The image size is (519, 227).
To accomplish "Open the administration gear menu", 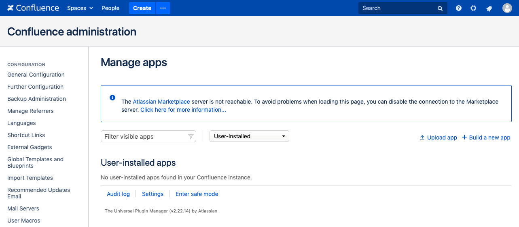I will tap(473, 8).
